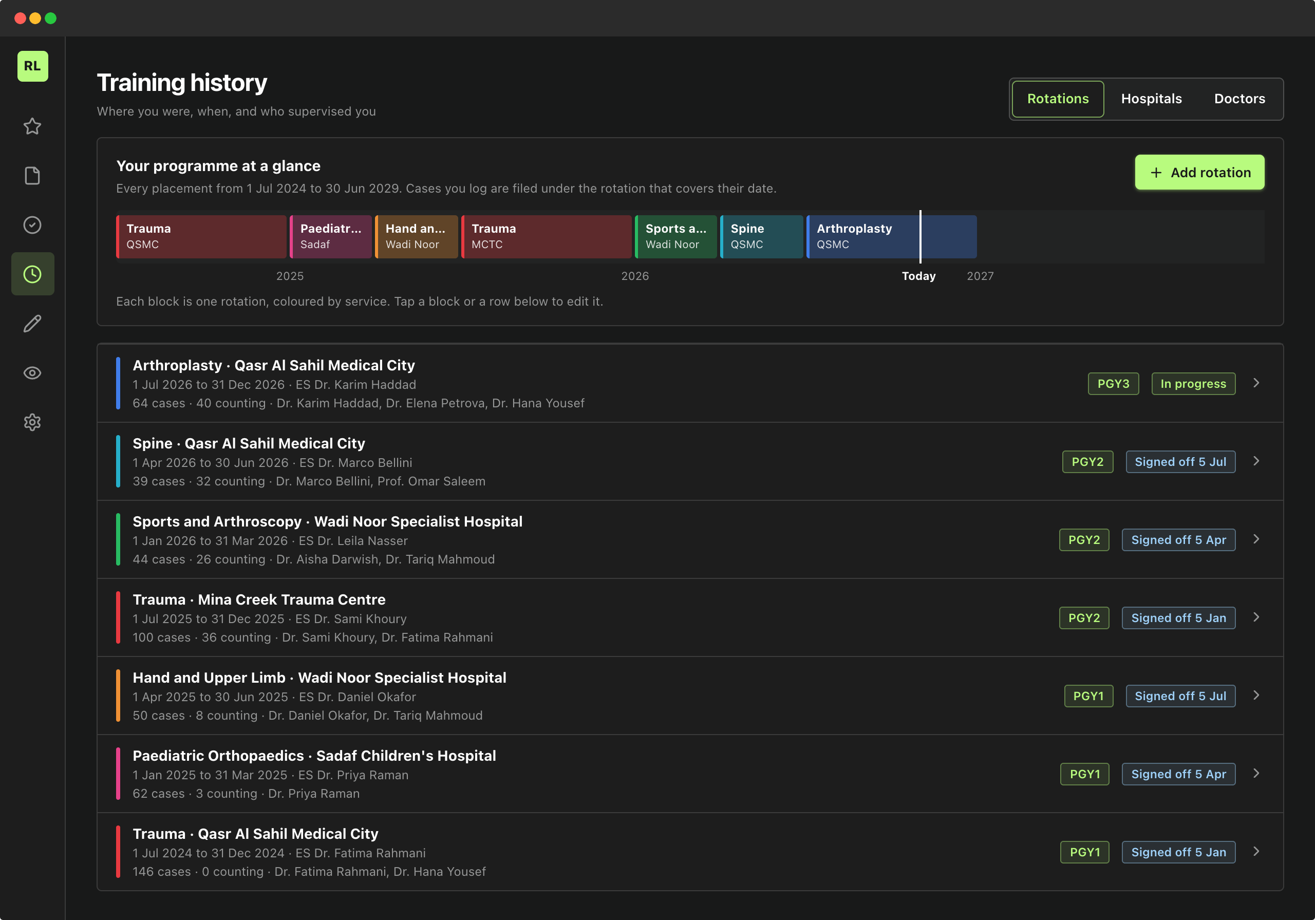The width and height of the screenshot is (1315, 920).
Task: Expand the Hand and Upper Limb row chevron
Action: [x=1256, y=696]
